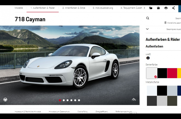Image resolution: width=181 pixels, height=119 pixels.
Task: Open the 4. Tequipment Zubehör tab
Action: click(131, 8)
